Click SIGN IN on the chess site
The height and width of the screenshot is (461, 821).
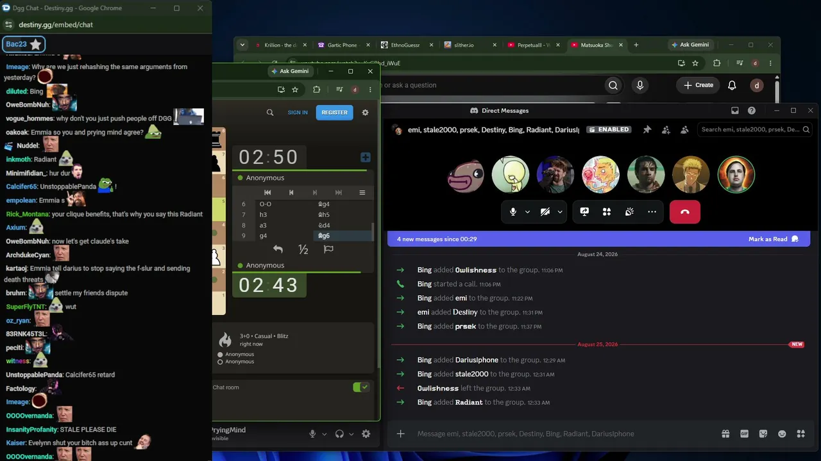coord(298,112)
